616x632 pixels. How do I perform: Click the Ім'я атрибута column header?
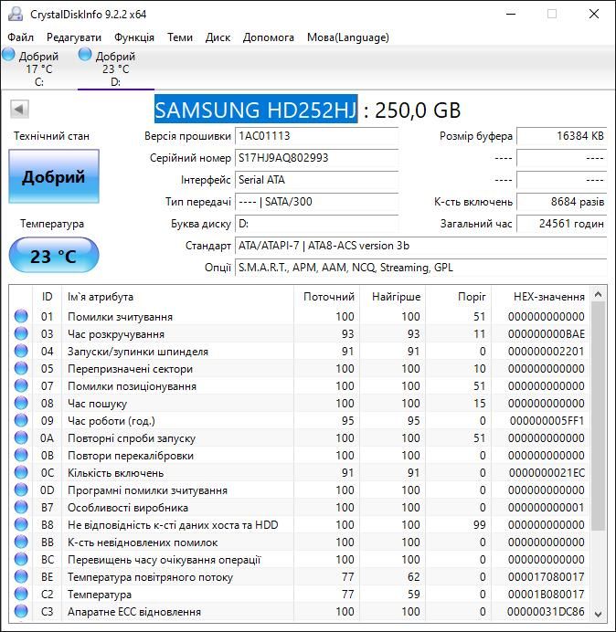177,297
